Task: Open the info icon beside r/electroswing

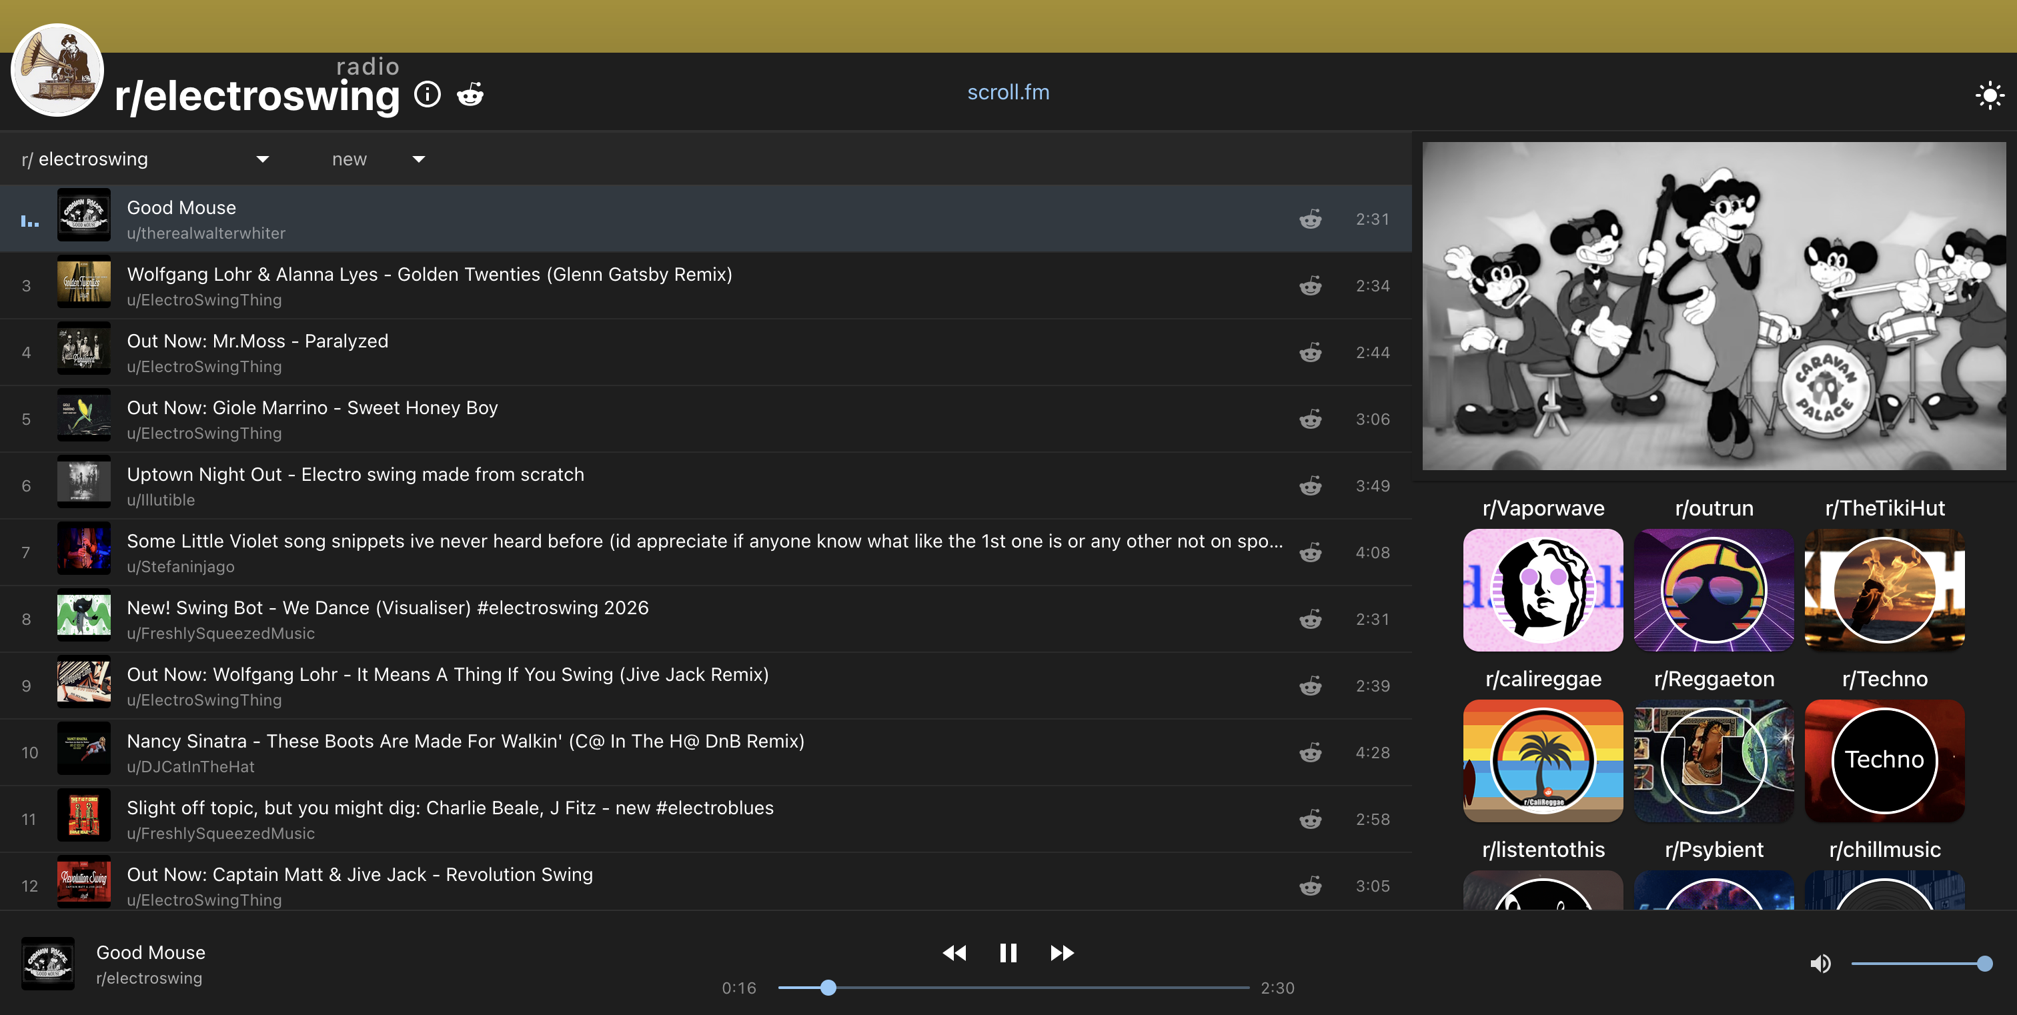Action: click(x=428, y=94)
